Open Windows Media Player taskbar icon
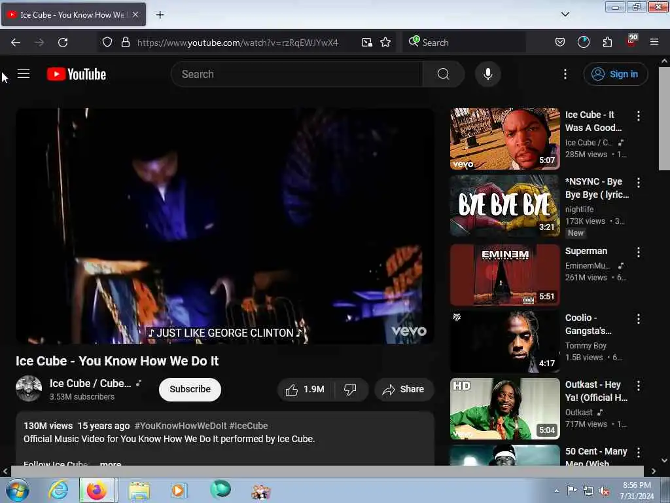This screenshot has height=503, width=670. coord(178,490)
